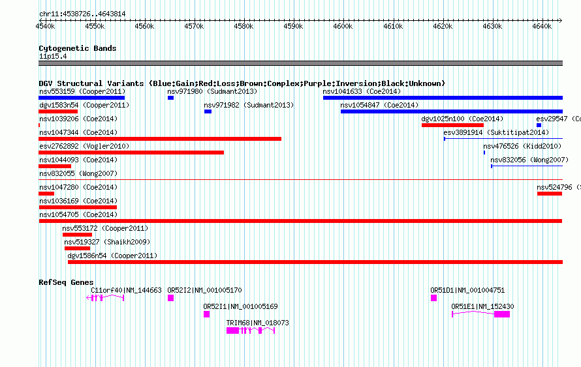
Task: Click the dgv1025n100 red loss bar
Action: tap(453, 125)
